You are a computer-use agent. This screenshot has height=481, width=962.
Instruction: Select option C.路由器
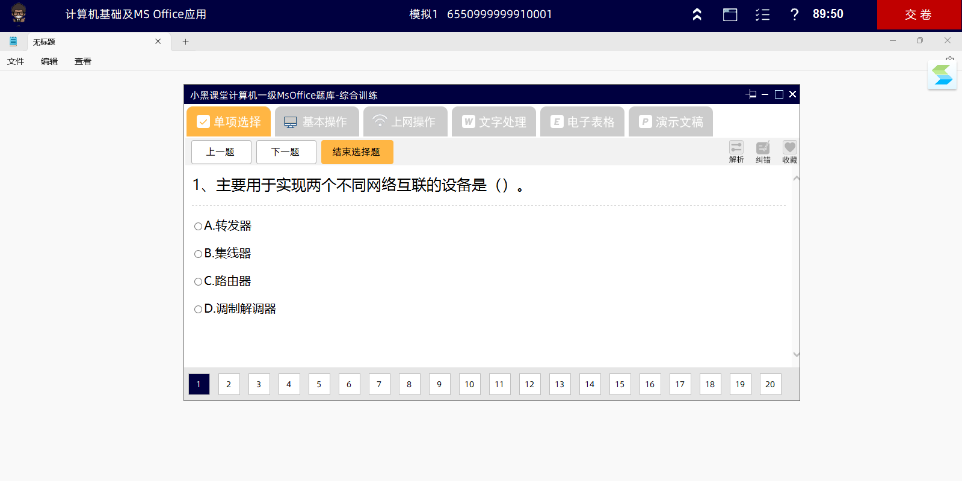click(198, 281)
